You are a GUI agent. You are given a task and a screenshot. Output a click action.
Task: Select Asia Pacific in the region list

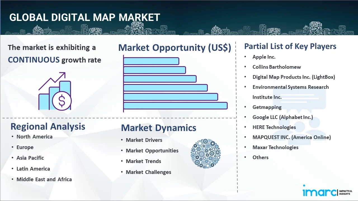tap(30, 158)
